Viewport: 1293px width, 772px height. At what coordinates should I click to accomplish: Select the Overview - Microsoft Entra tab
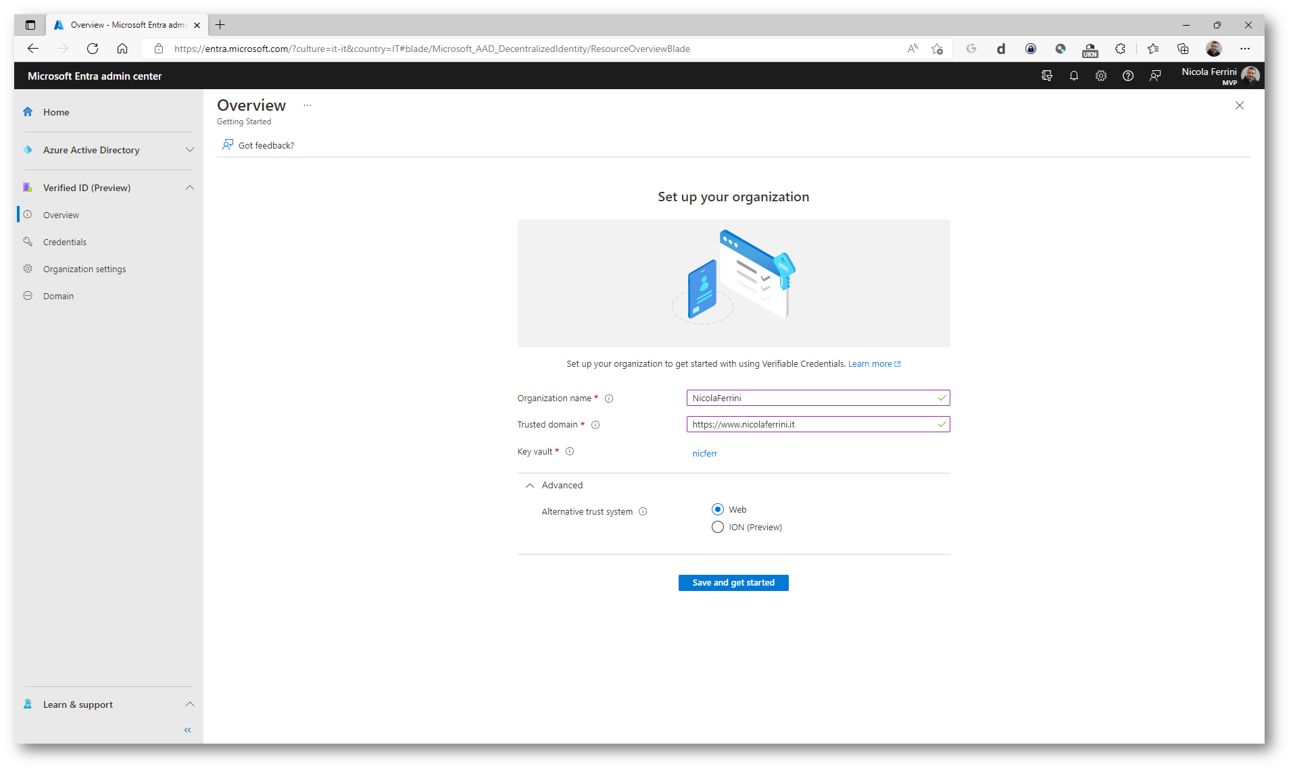pos(127,25)
